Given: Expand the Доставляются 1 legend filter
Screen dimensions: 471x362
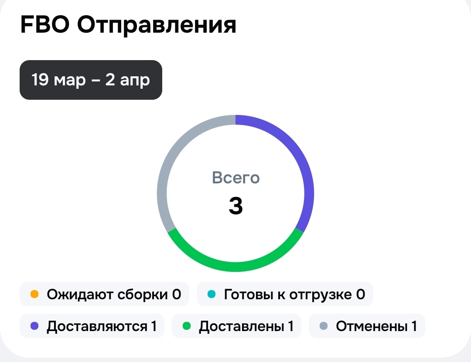Looking at the screenshot, I should click(x=92, y=325).
